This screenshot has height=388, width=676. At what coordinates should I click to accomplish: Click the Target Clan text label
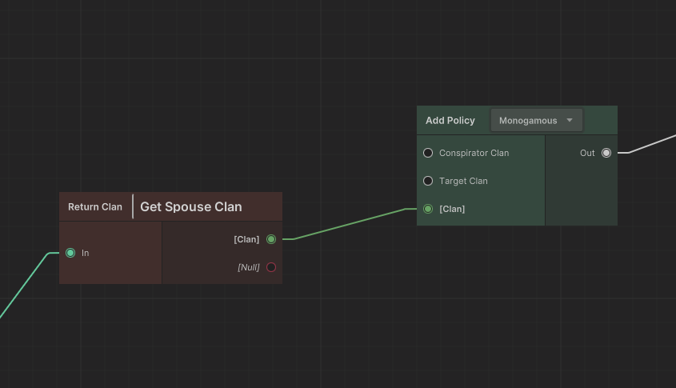[x=463, y=181]
